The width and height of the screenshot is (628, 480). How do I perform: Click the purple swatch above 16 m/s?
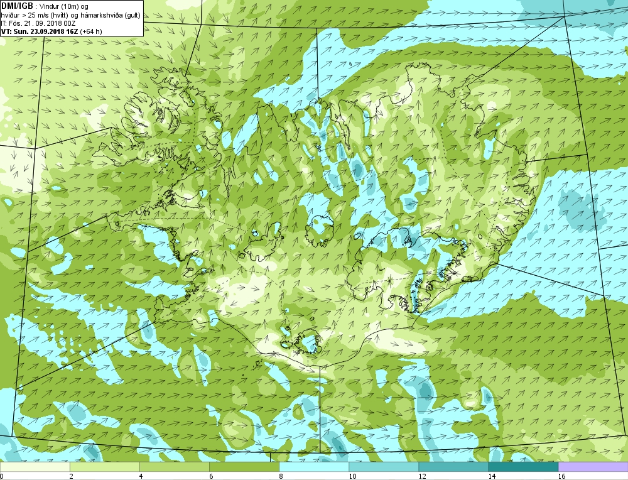[x=593, y=467]
